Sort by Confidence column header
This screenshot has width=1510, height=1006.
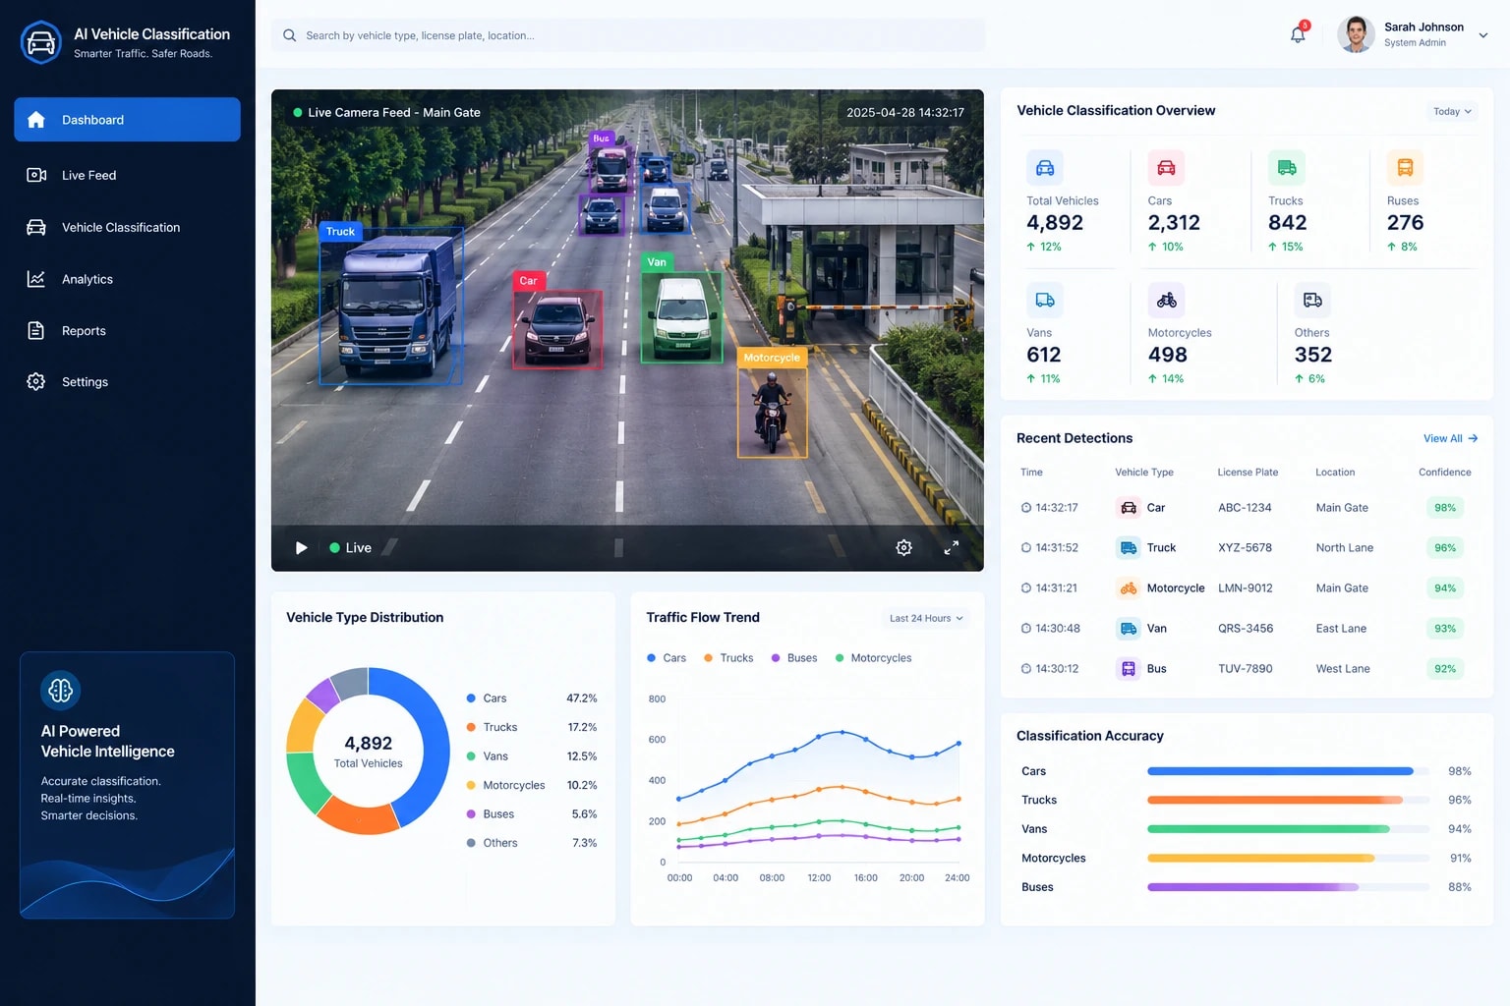pos(1445,473)
